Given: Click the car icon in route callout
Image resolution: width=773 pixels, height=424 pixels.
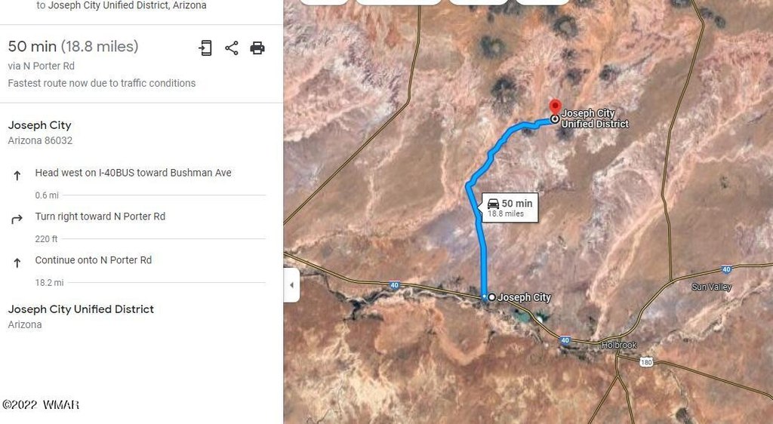Looking at the screenshot, I should (493, 204).
